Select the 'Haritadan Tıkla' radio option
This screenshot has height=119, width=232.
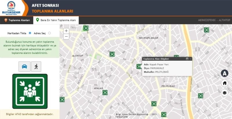[x=30, y=33]
